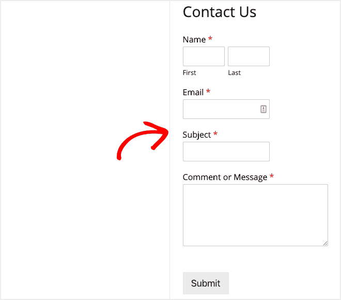Click the red asterisk beside Subject

[x=215, y=134]
